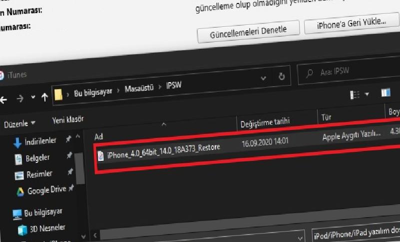Select iPhone_4.0_64bit_14.0_18A373_Restore file
This screenshot has height=242, width=400.
[163, 151]
